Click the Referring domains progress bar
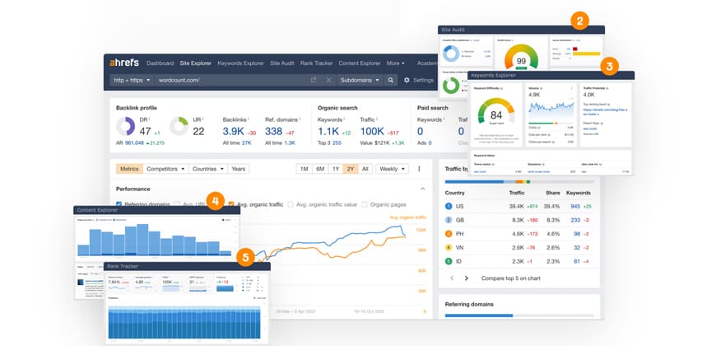Image resolution: width=716 pixels, height=346 pixels. (519, 316)
